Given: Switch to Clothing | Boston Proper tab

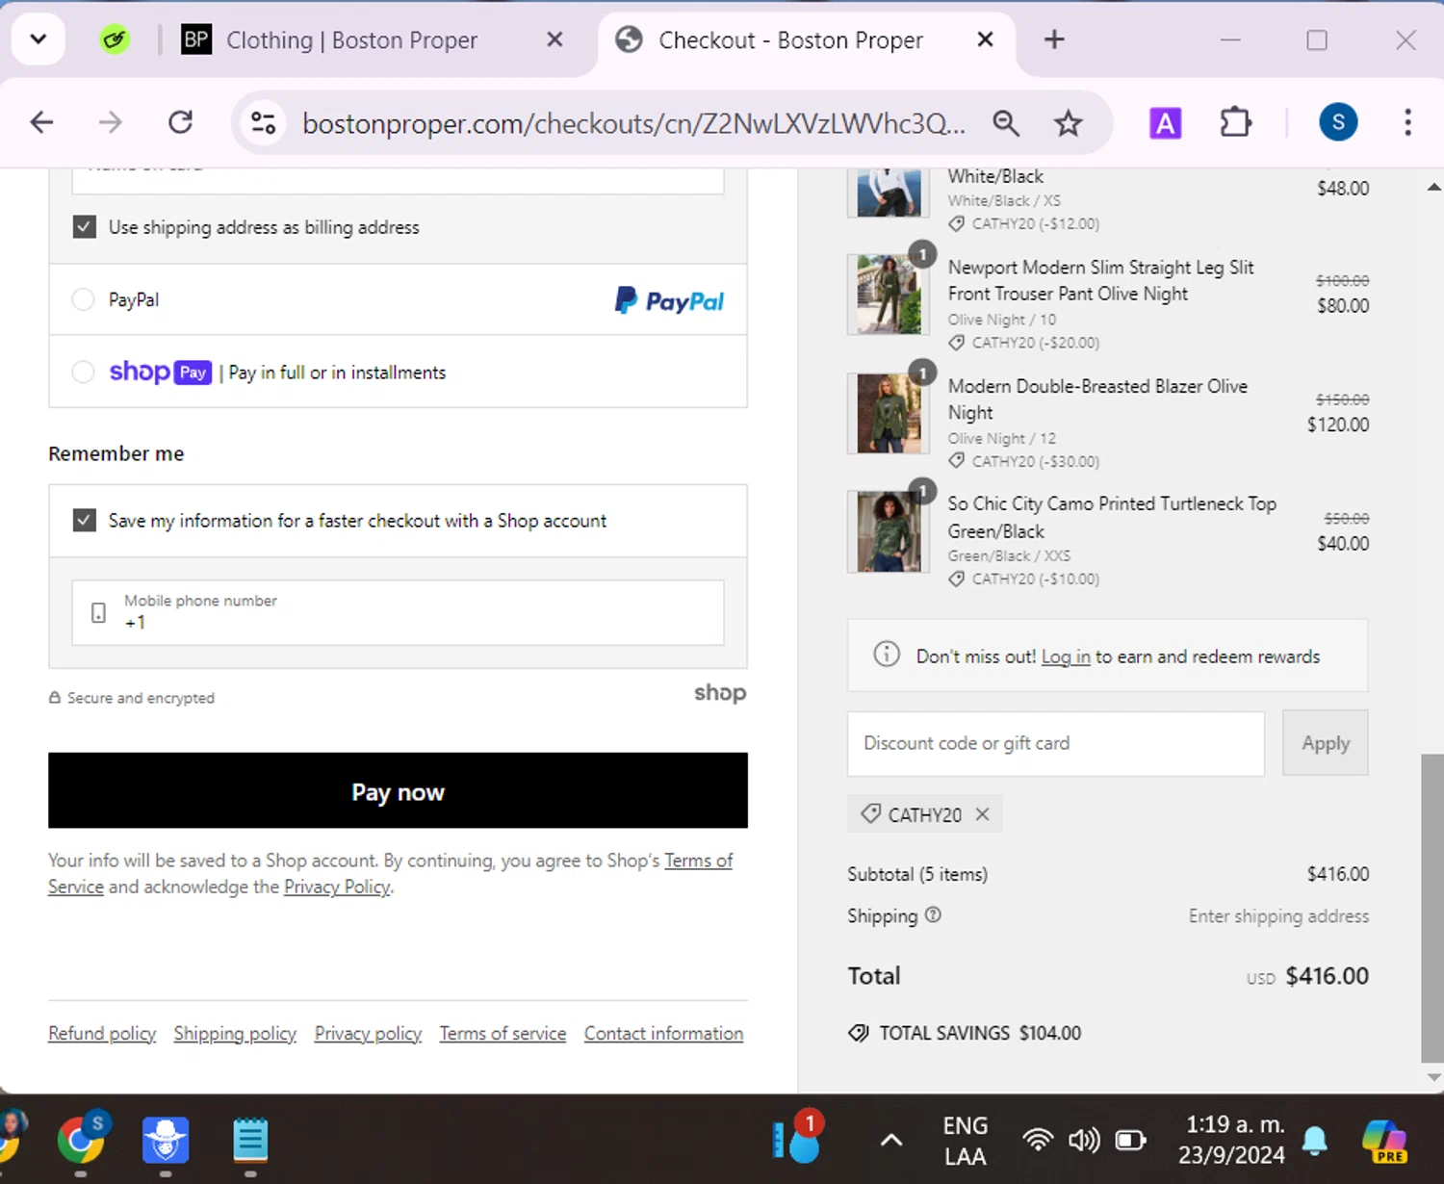Looking at the screenshot, I should (351, 39).
